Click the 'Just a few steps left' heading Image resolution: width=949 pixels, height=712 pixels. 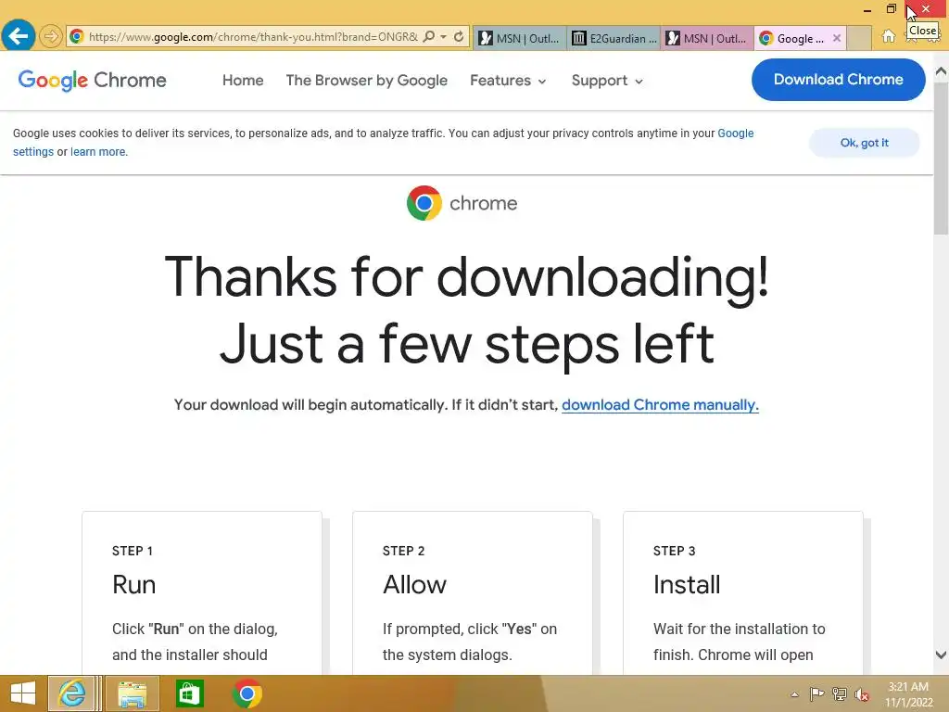click(467, 345)
